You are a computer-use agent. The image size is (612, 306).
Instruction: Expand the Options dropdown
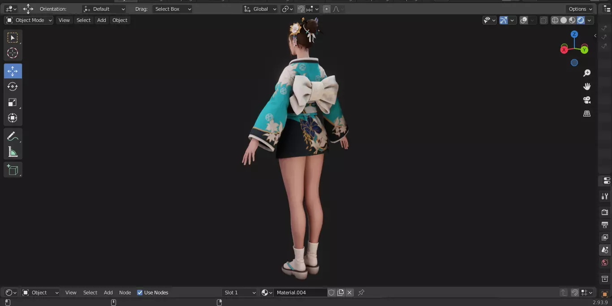click(581, 9)
